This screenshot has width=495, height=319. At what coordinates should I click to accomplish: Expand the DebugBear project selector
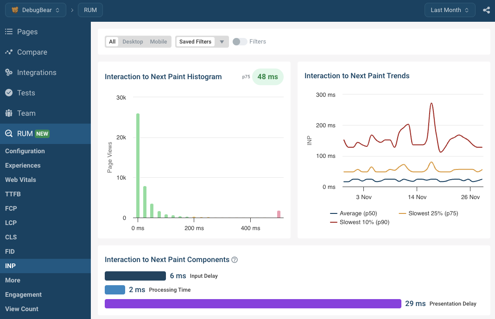(x=36, y=10)
